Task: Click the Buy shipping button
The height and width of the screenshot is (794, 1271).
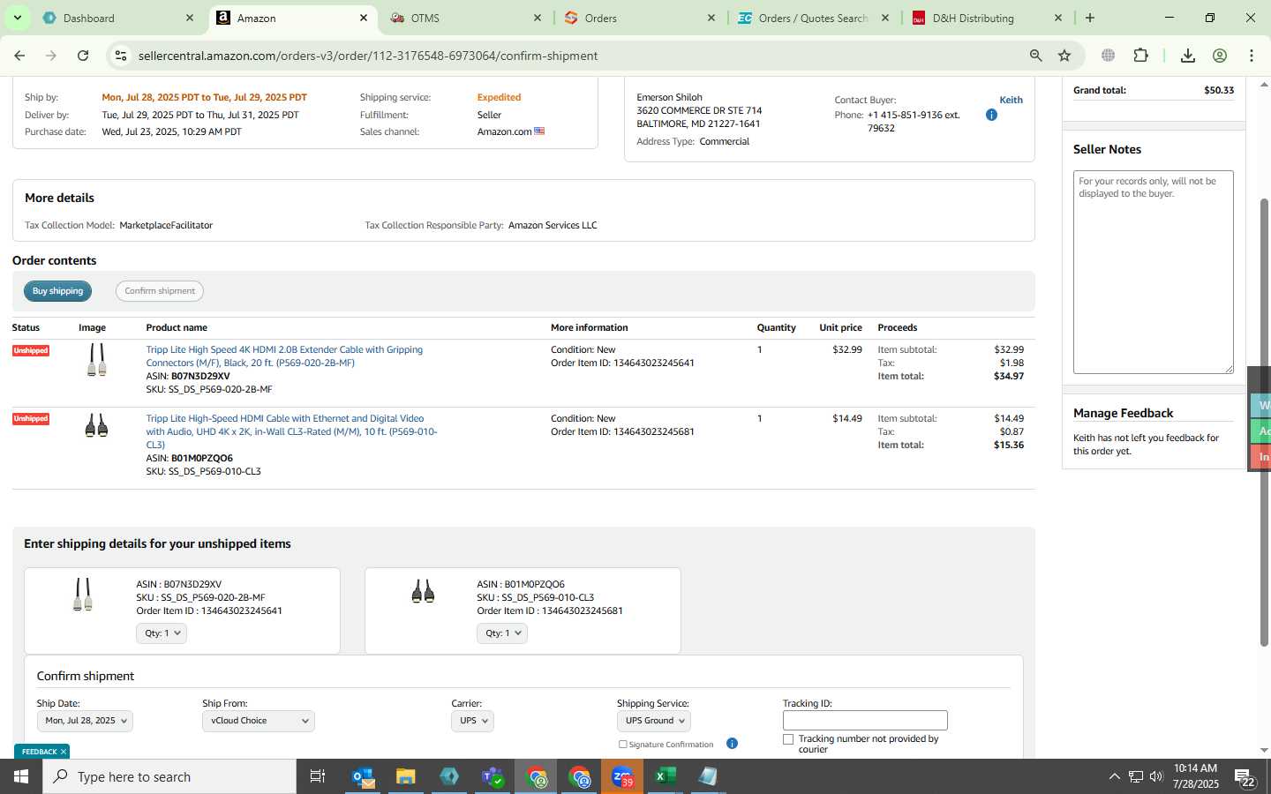Action: (x=57, y=291)
